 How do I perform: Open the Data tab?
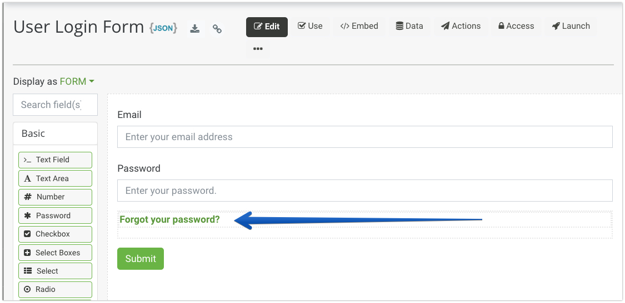click(x=409, y=26)
